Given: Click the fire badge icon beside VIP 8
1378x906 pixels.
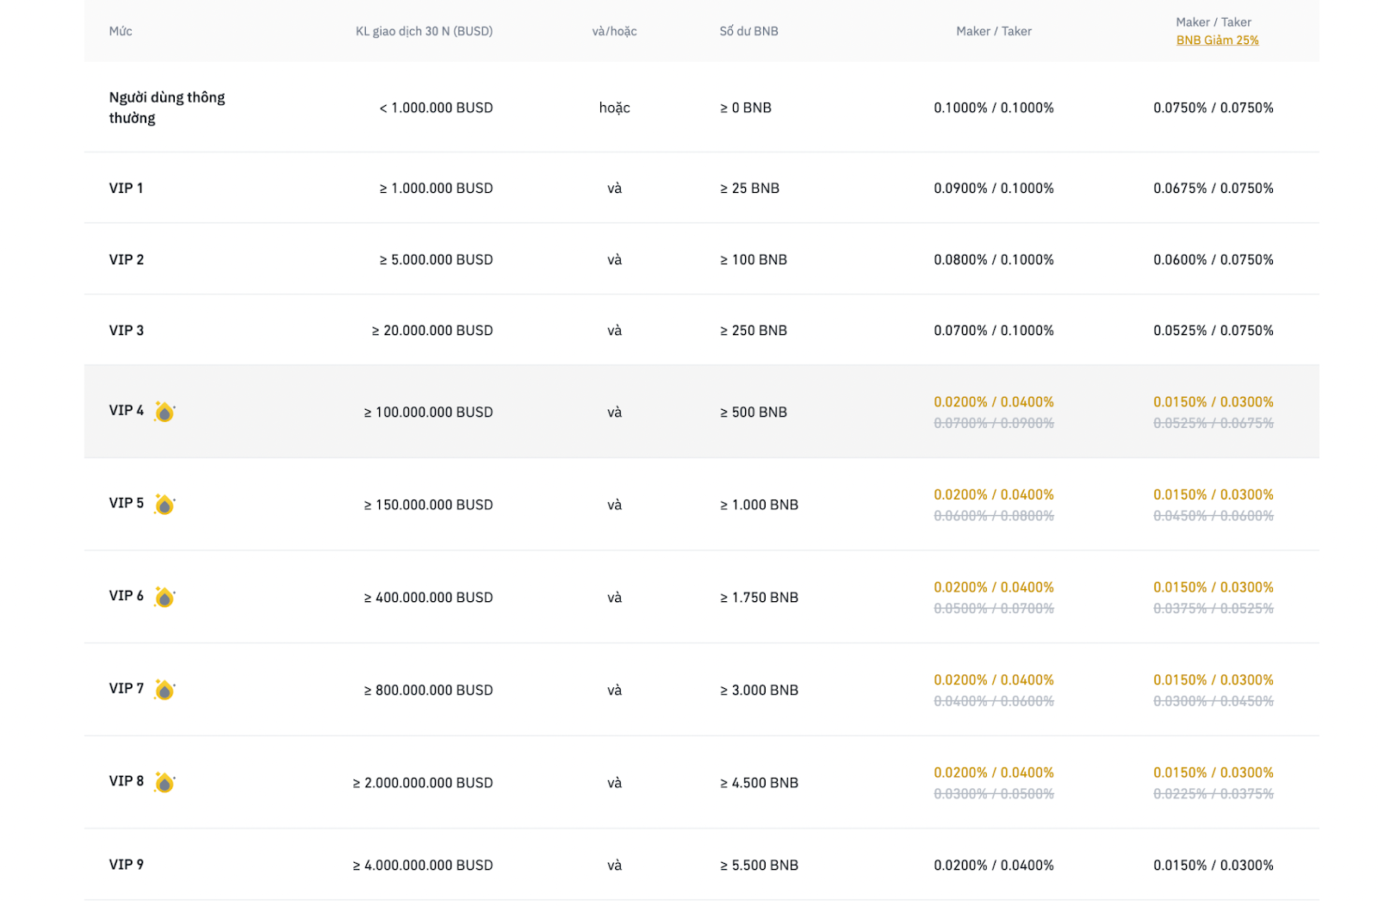Looking at the screenshot, I should coord(164,782).
